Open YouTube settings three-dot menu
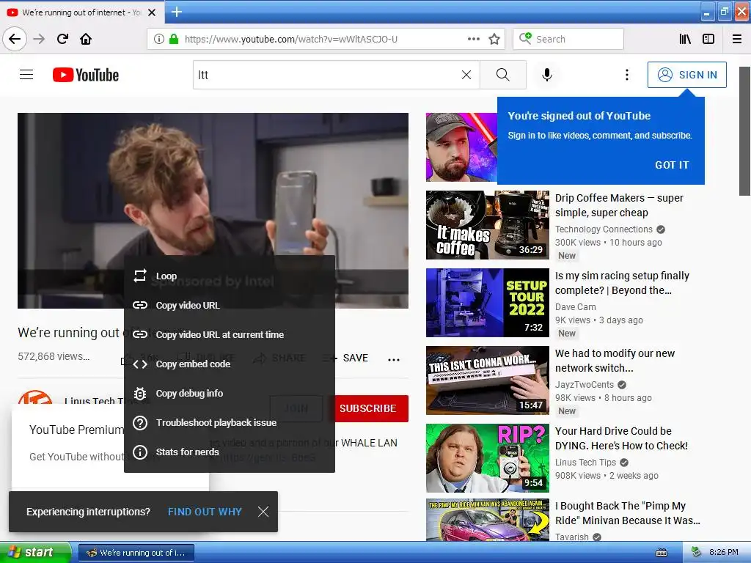 tap(626, 75)
